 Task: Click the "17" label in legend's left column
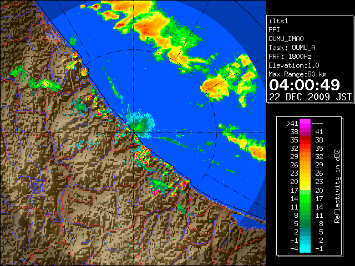point(295,190)
